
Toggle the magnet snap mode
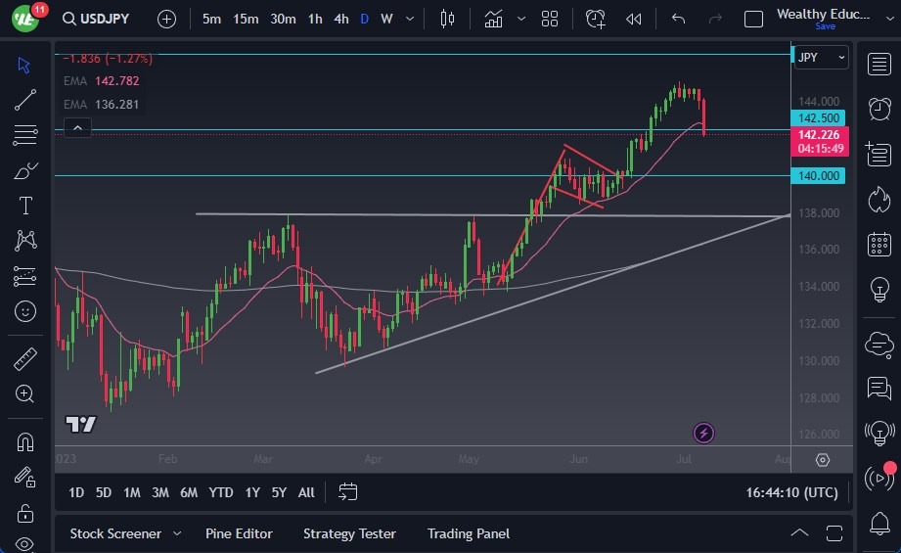[25, 441]
